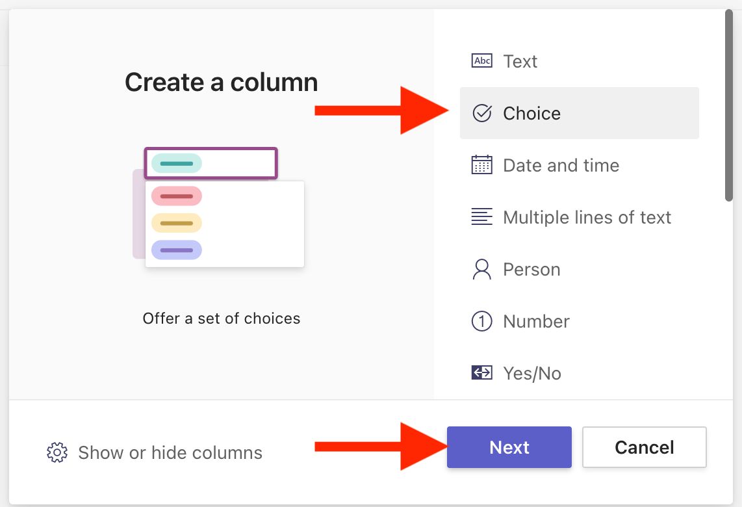Image resolution: width=742 pixels, height=507 pixels.
Task: Pick the Date and time option
Action: pyautogui.click(x=561, y=165)
